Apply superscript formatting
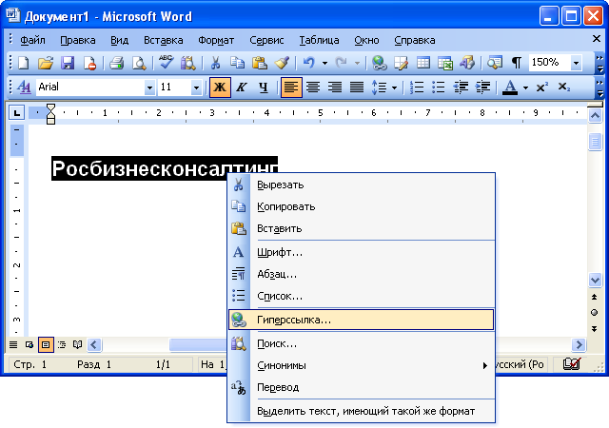This screenshot has height=428, width=609. pos(541,87)
